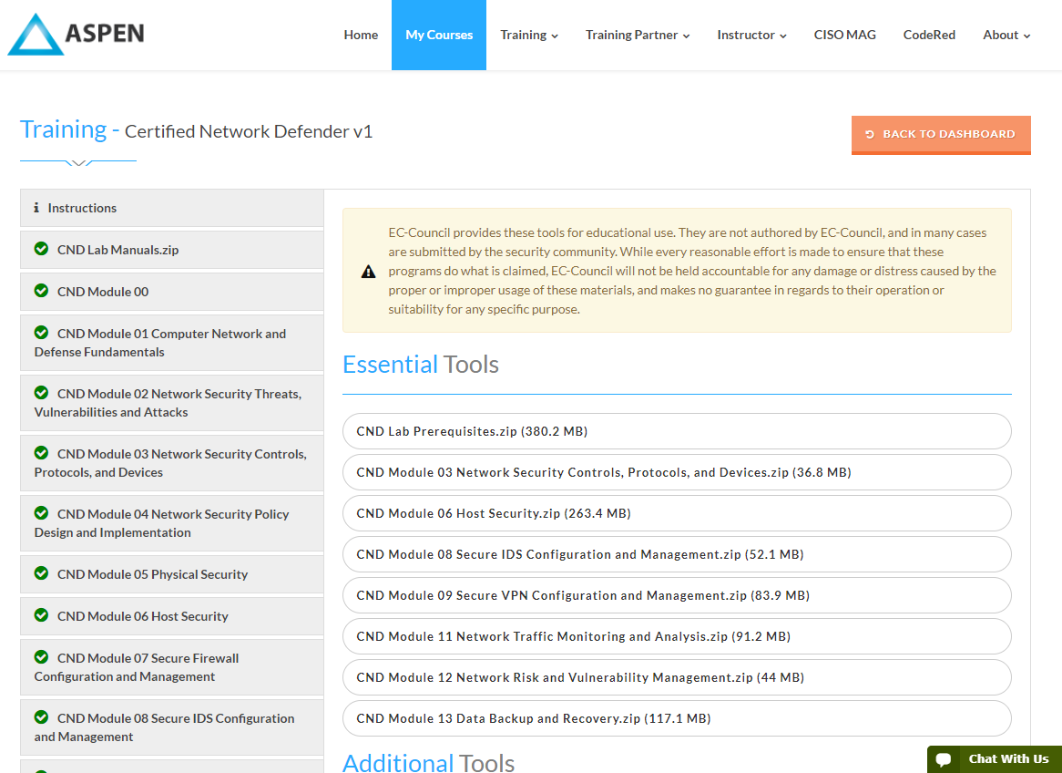Open the Instructor dropdown menu
Image resolution: width=1062 pixels, height=773 pixels.
coord(751,36)
